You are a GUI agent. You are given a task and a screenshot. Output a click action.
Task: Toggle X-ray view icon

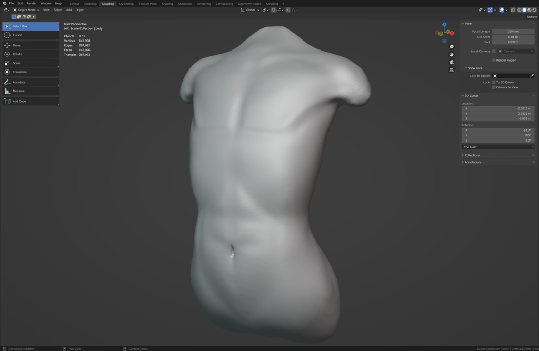[x=513, y=10]
